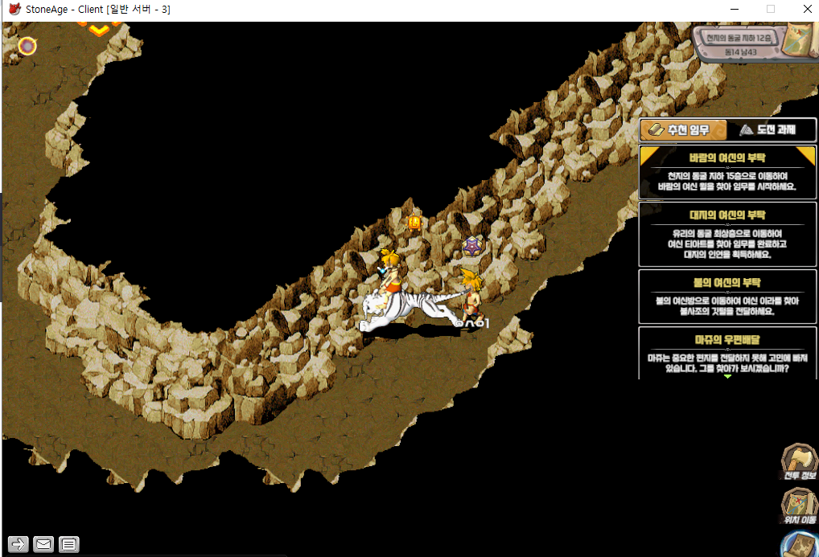
Task: Select the 불의 여신의 부탁 quest
Action: click(727, 296)
